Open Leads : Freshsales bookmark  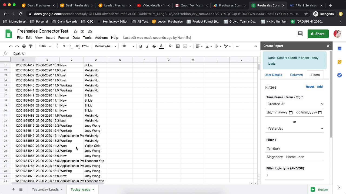click(x=167, y=22)
